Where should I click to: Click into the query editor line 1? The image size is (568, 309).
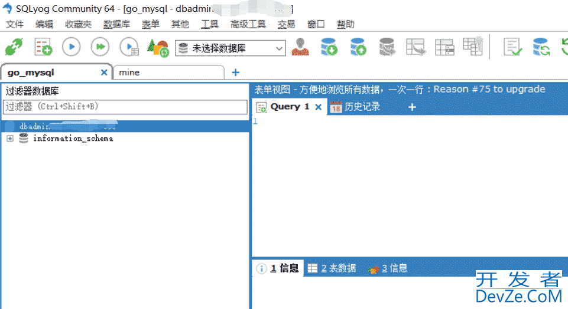click(410, 121)
